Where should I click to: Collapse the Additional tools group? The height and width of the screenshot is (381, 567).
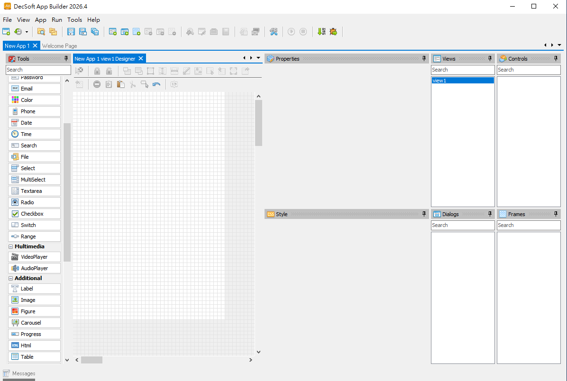click(10, 278)
